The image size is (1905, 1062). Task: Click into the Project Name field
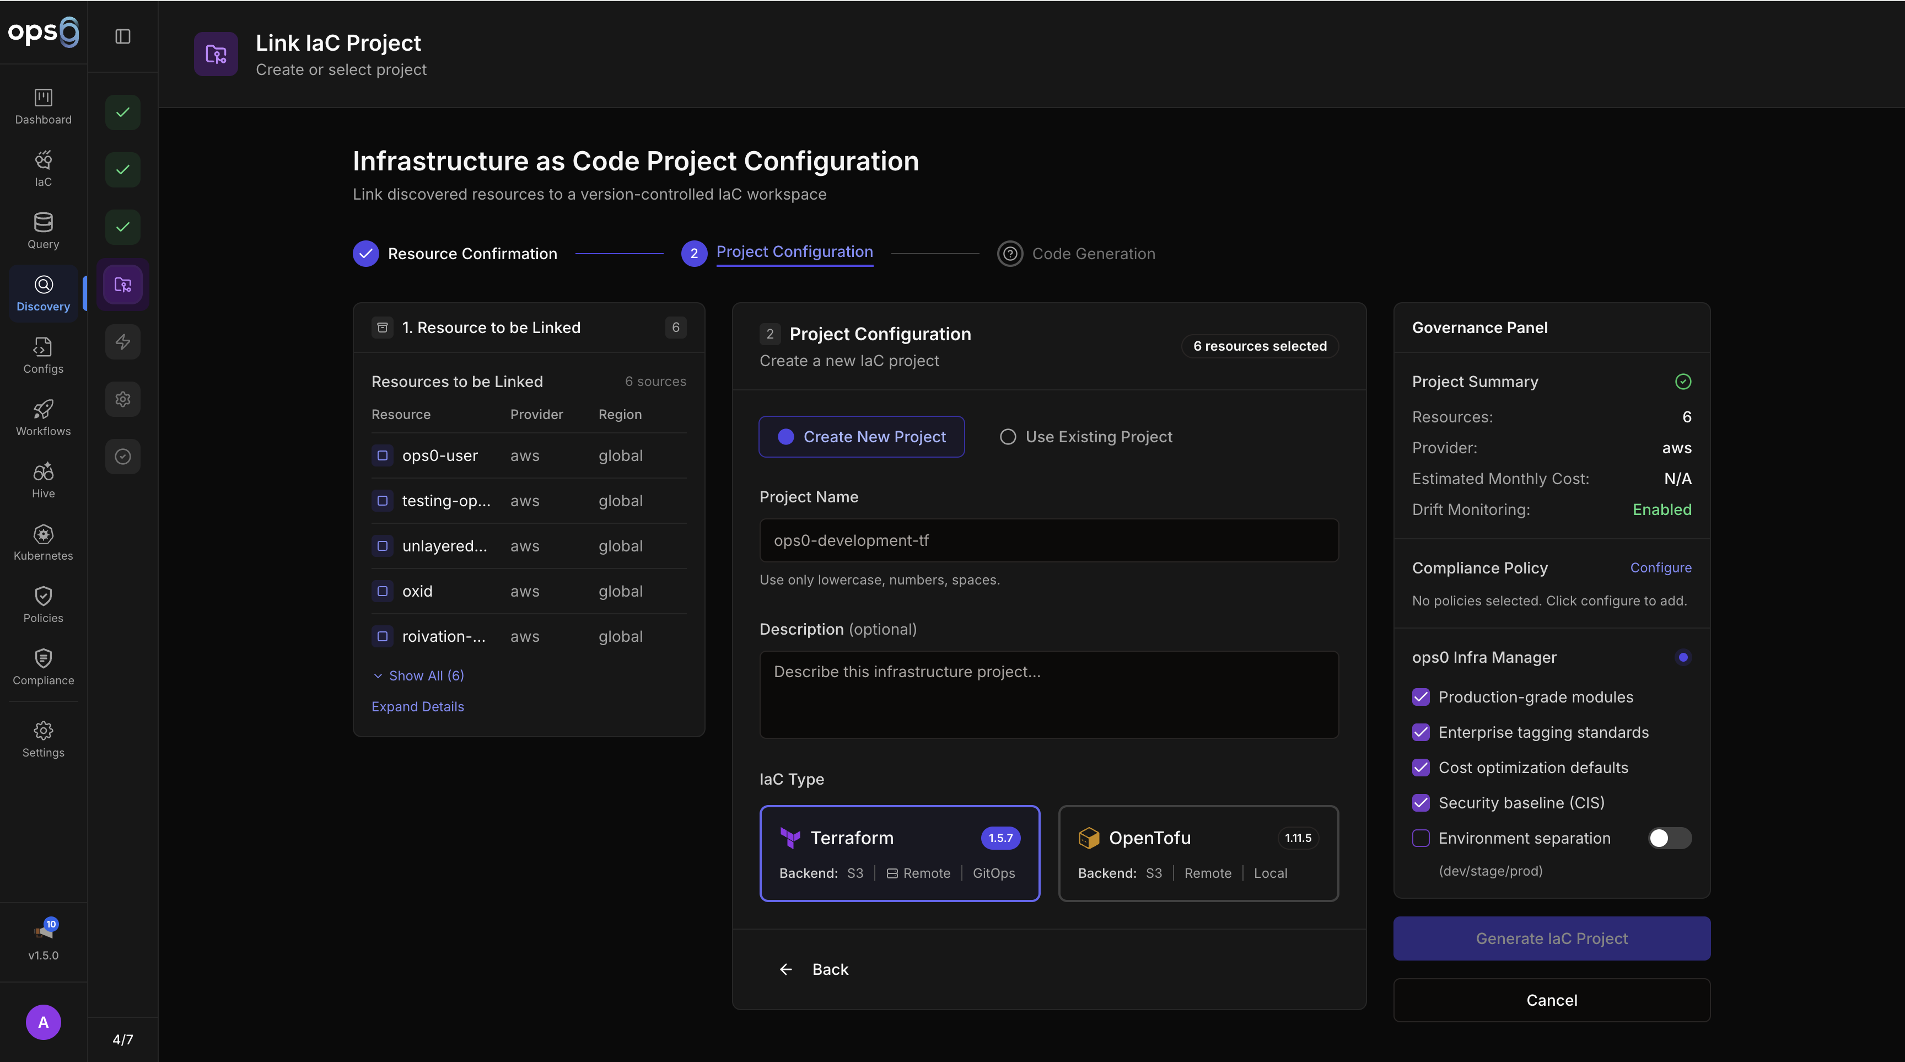coord(1048,540)
